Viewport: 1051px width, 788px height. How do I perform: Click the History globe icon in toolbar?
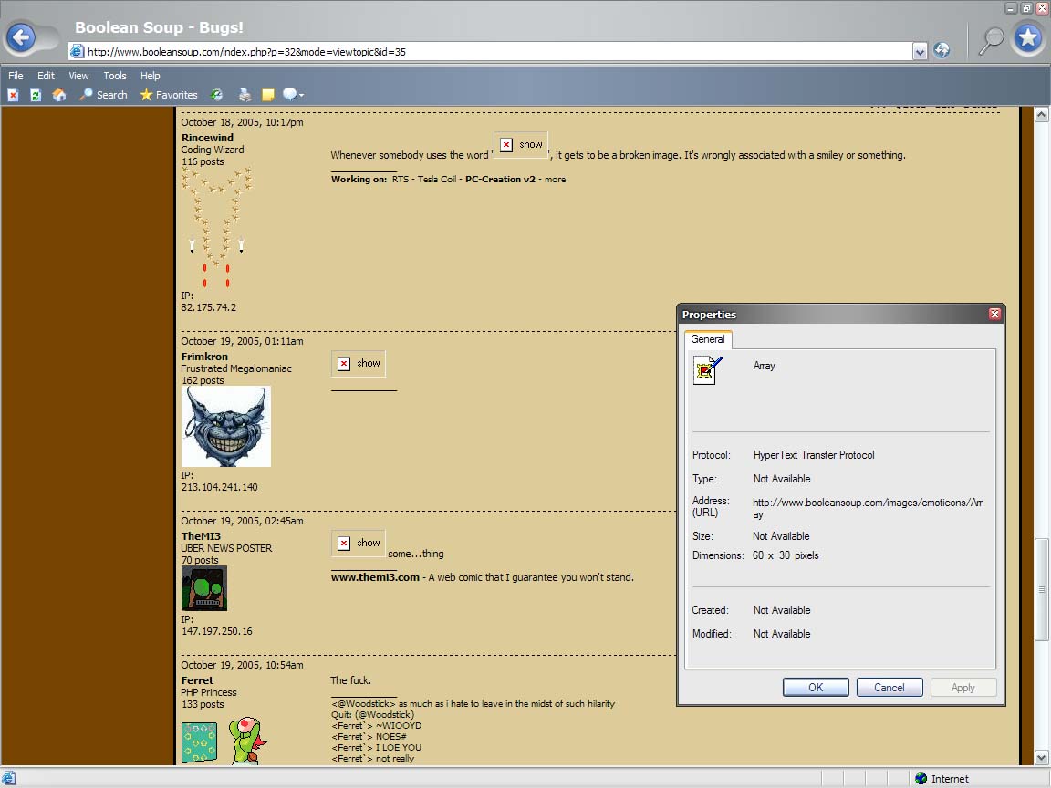[216, 95]
